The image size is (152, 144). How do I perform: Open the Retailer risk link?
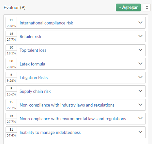(30, 36)
